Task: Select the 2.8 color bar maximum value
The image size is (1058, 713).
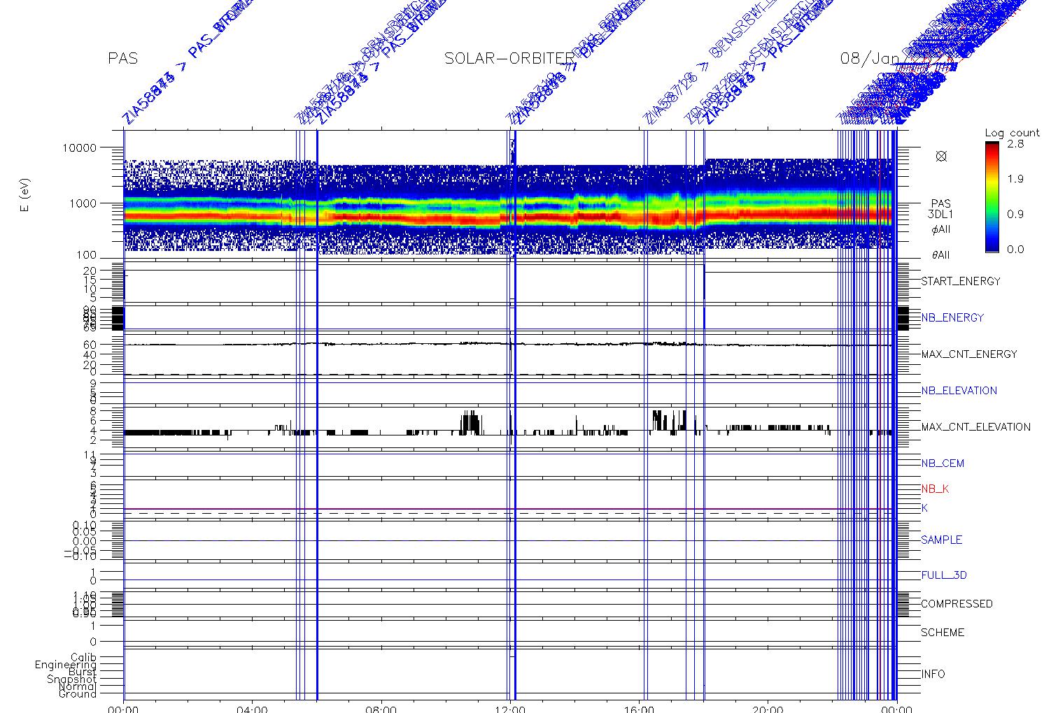Action: tap(1015, 143)
